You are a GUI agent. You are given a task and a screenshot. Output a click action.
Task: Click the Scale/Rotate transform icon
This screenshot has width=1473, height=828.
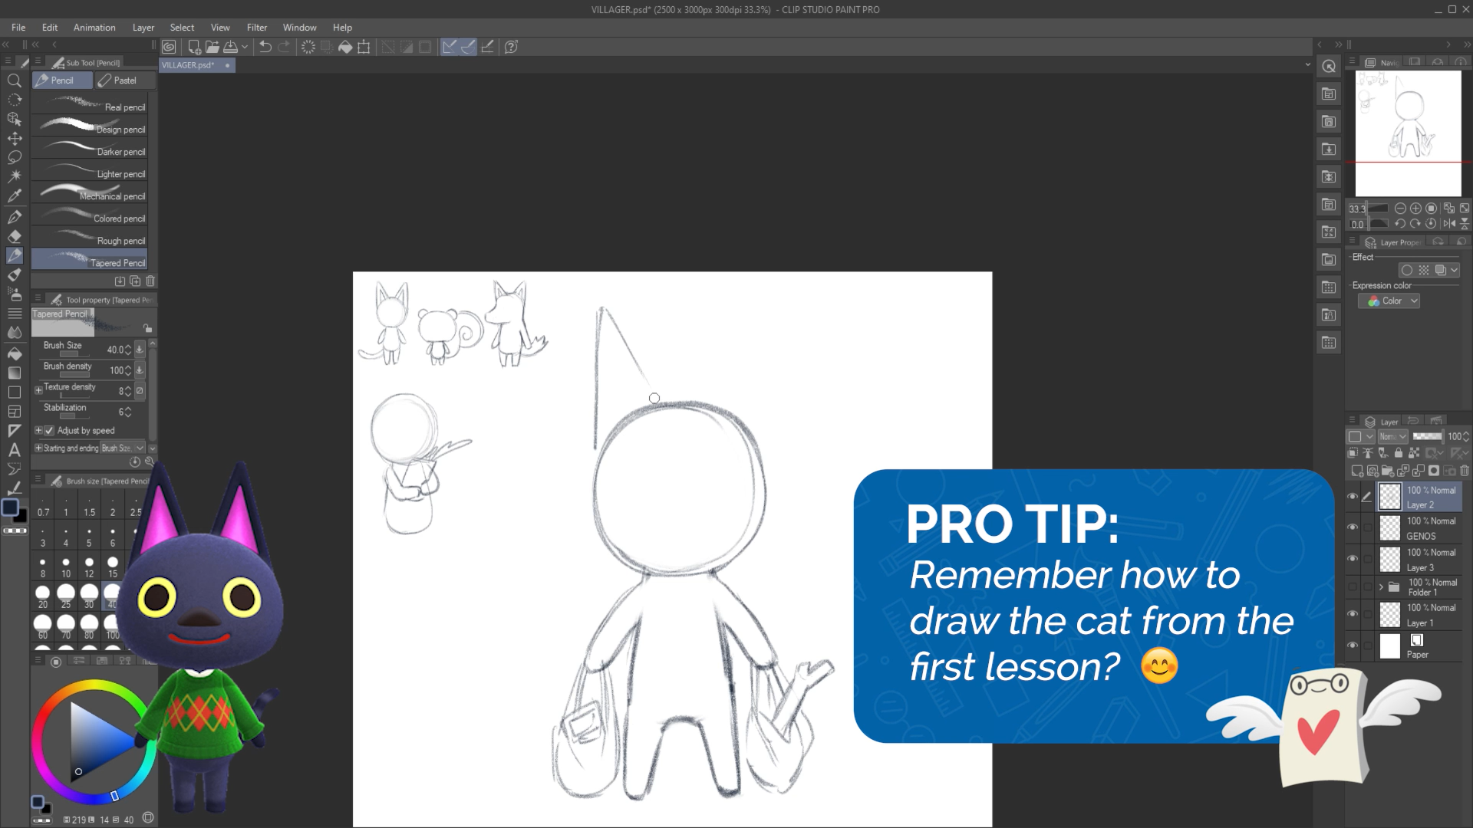click(x=364, y=47)
